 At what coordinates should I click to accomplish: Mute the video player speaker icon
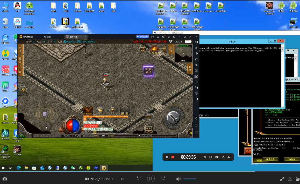click(x=178, y=179)
